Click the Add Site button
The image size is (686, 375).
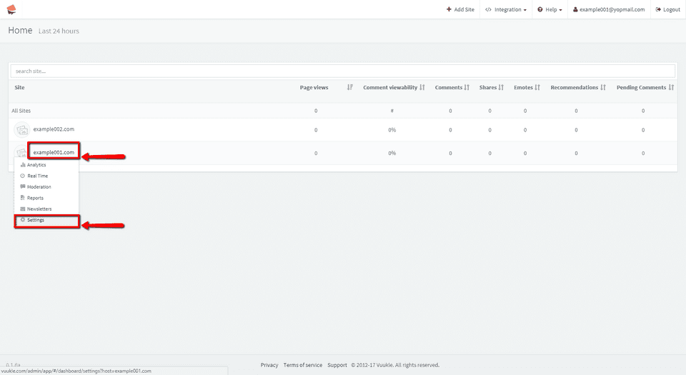pyautogui.click(x=460, y=10)
